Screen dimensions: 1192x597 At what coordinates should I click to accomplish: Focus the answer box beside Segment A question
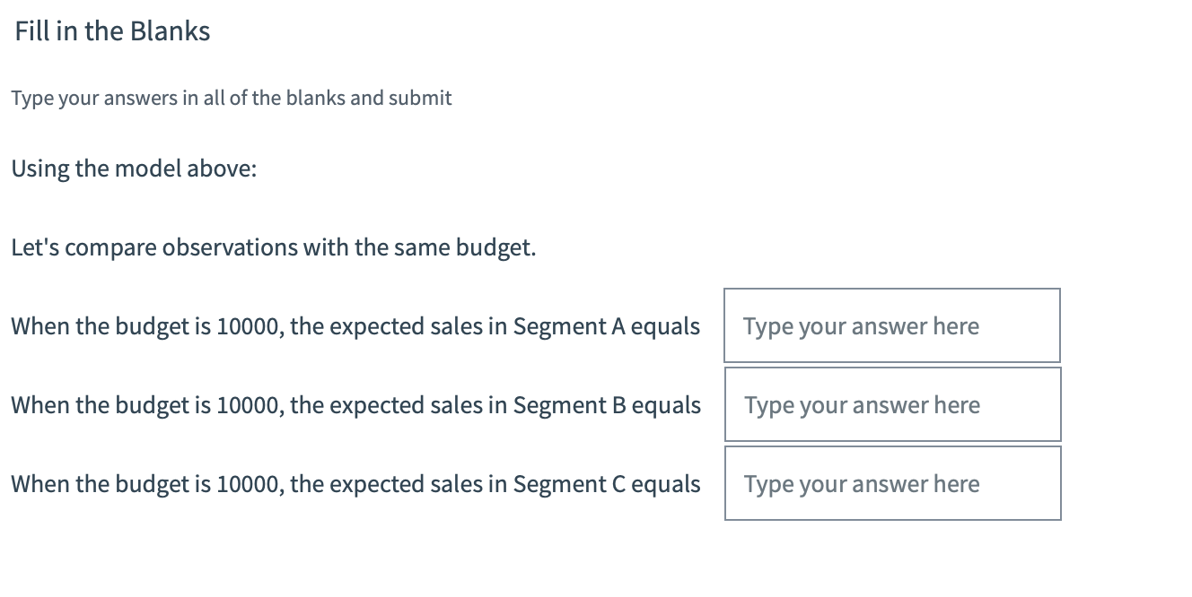click(x=891, y=325)
